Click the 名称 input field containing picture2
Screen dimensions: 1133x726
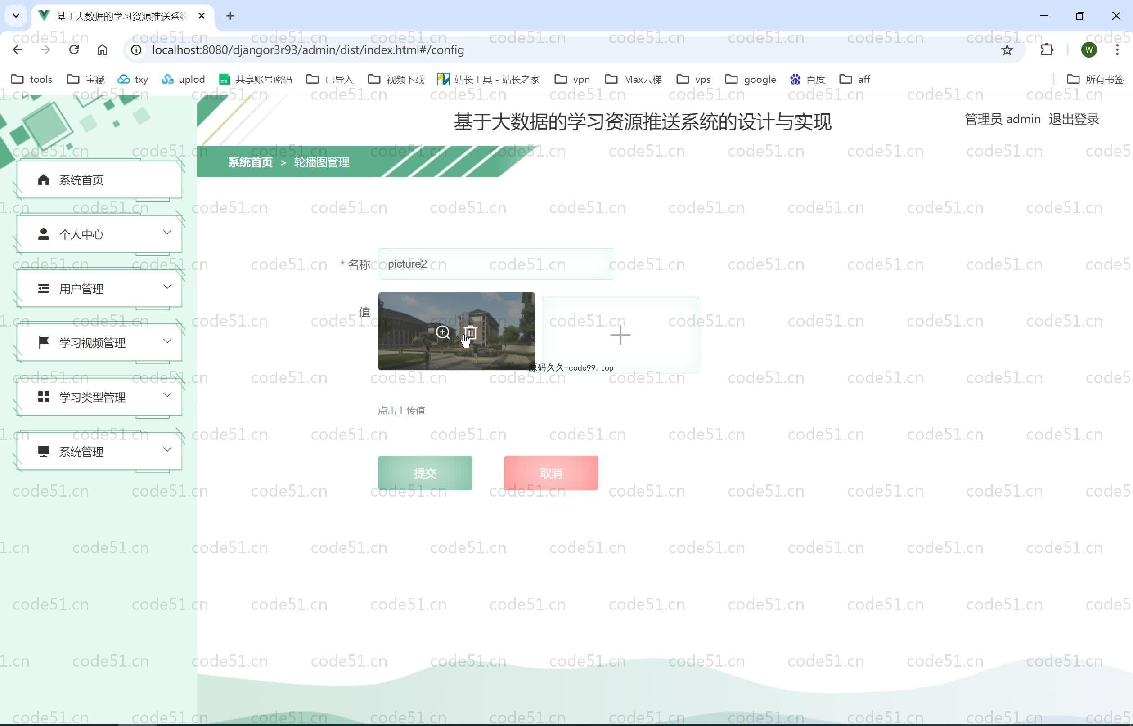pyautogui.click(x=496, y=264)
